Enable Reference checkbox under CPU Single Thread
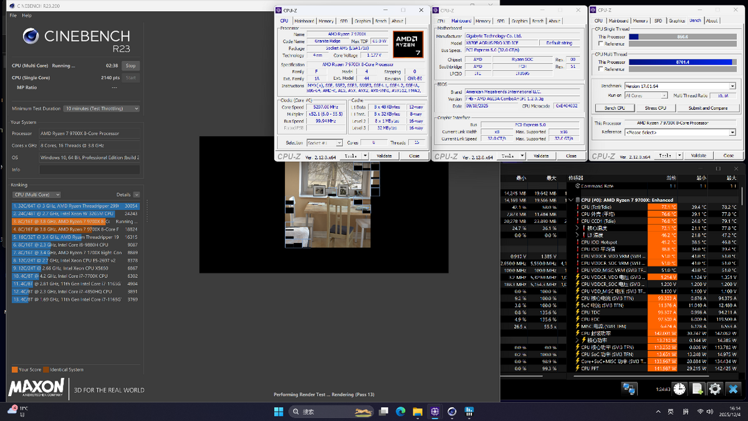Image resolution: width=748 pixels, height=421 pixels. [x=600, y=44]
